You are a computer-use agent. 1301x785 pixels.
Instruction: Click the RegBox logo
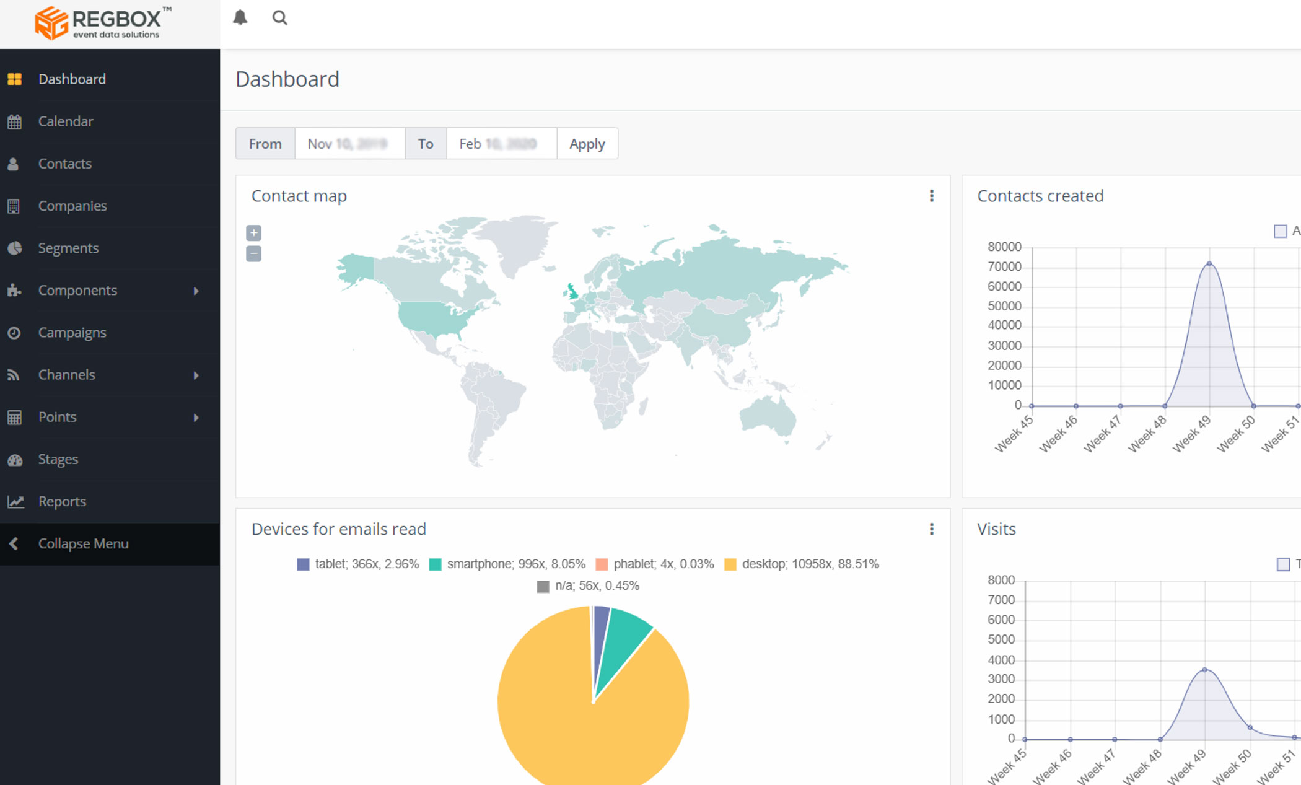coord(103,23)
